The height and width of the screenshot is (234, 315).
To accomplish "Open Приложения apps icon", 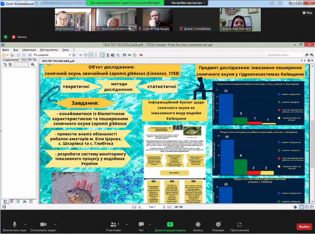I will (x=239, y=223).
